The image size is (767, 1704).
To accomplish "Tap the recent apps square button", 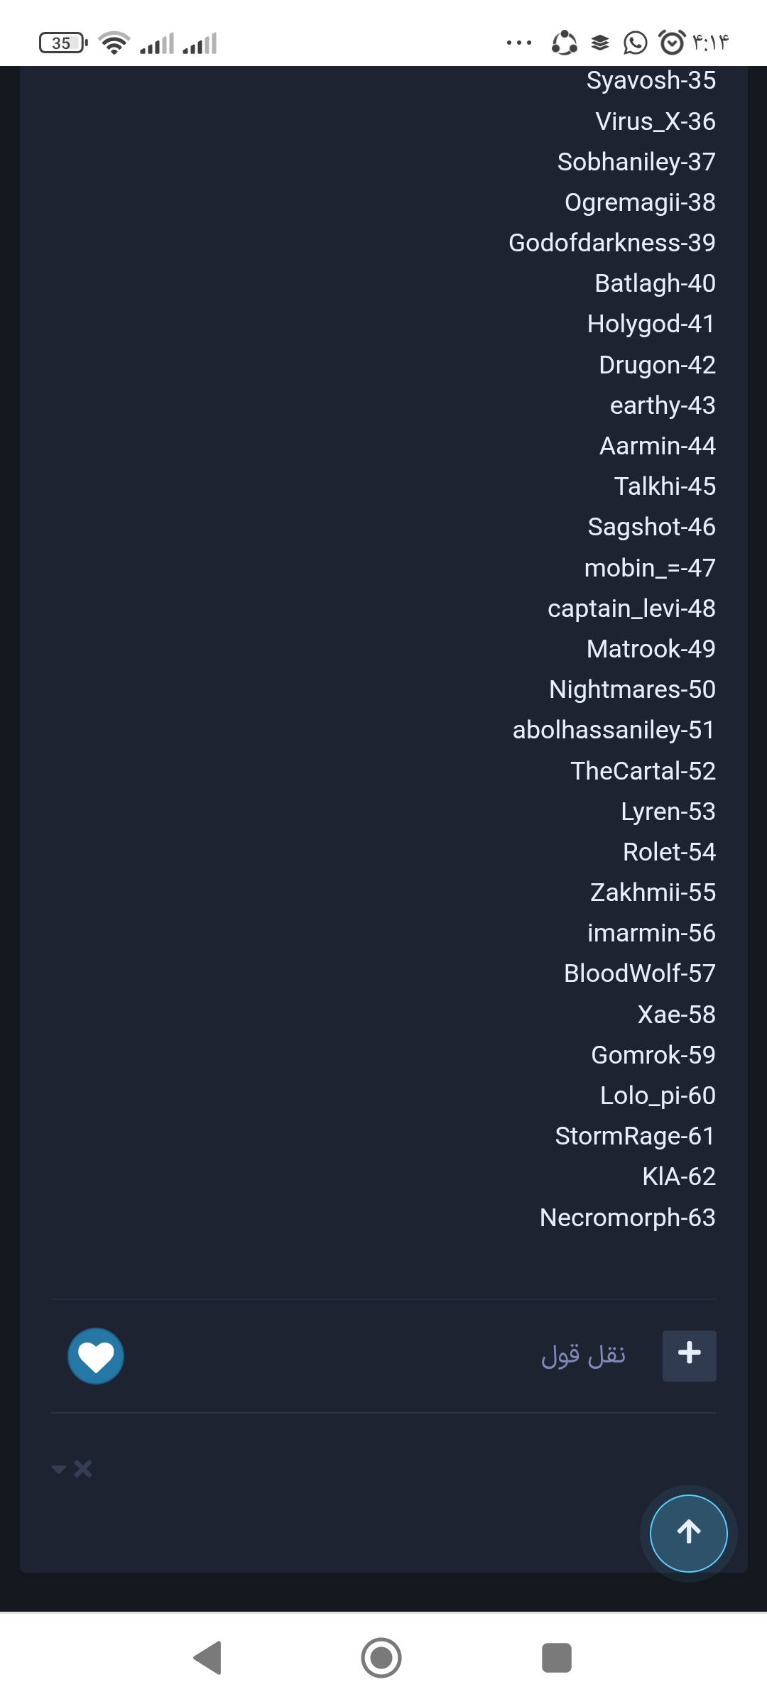I will point(557,1658).
